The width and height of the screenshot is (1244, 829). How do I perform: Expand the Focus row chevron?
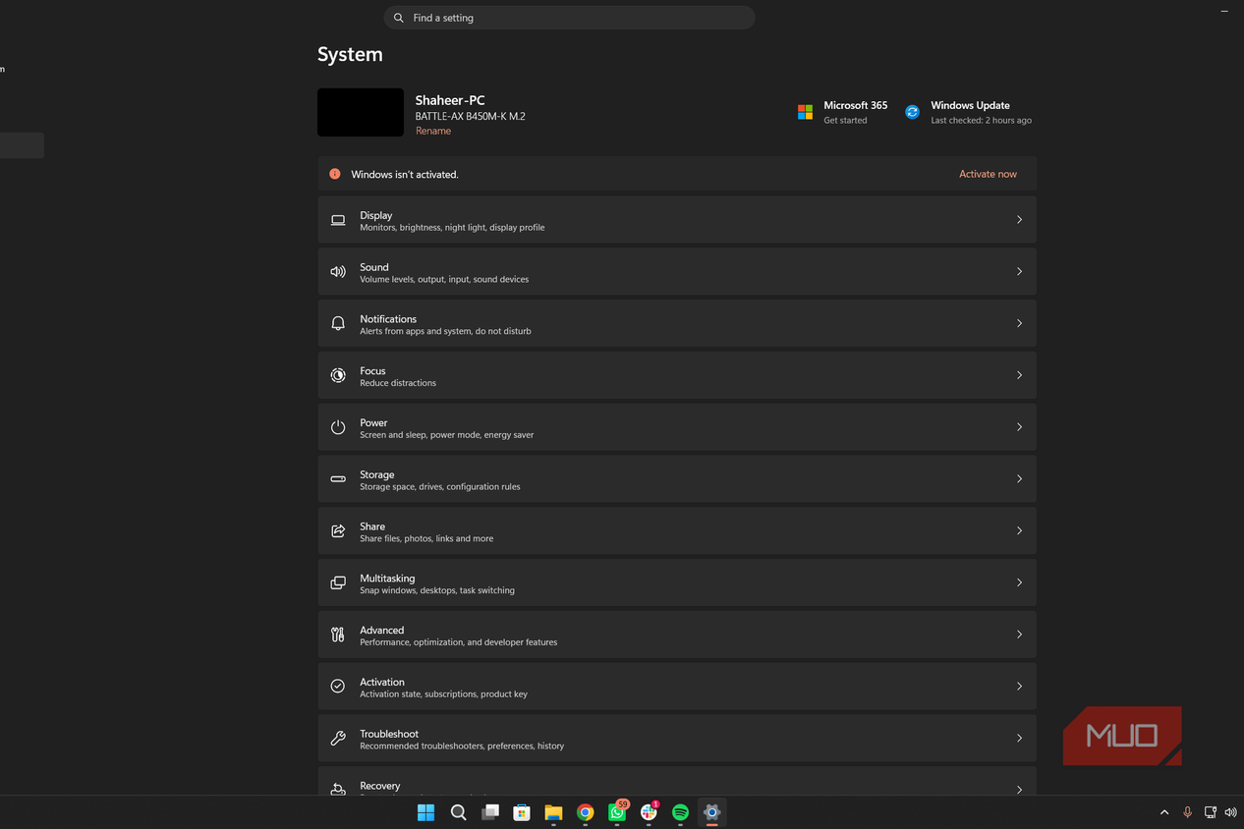tap(1019, 375)
